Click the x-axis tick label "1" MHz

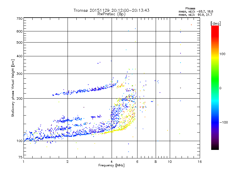pyautogui.click(x=23, y=162)
